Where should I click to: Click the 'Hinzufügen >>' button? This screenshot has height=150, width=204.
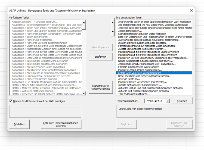tap(101, 48)
